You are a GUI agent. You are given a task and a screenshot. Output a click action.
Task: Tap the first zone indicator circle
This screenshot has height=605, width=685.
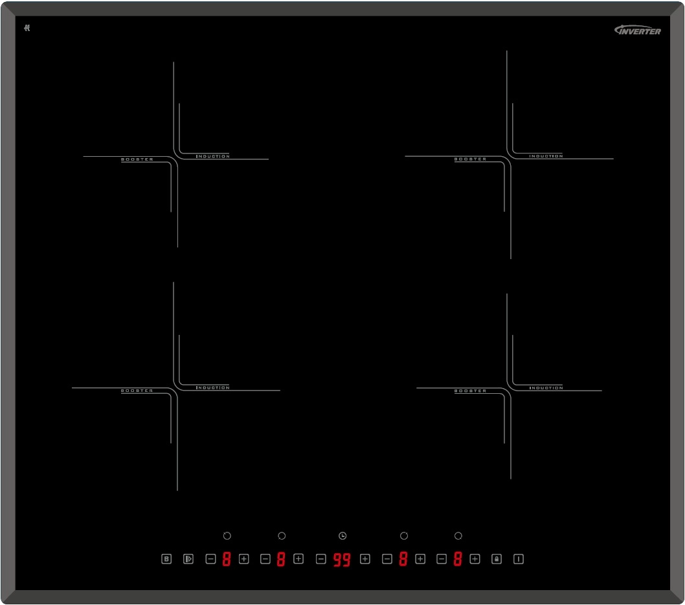pos(227,536)
